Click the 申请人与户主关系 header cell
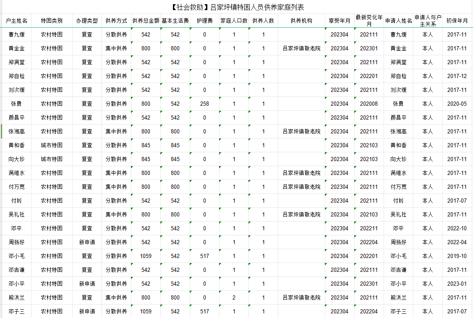The width and height of the screenshot is (473, 318). click(427, 21)
